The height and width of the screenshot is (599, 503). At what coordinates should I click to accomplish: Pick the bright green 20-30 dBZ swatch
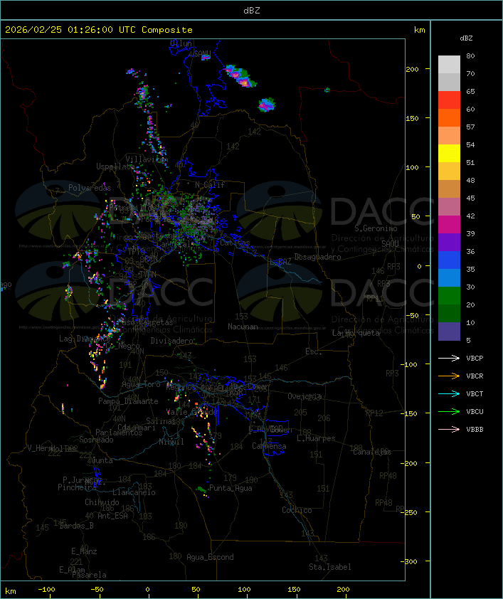coord(449,296)
